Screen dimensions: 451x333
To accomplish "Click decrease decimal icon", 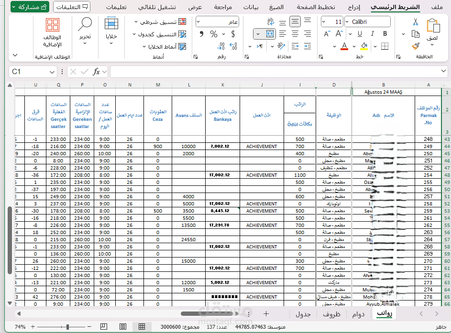I will [220, 46].
